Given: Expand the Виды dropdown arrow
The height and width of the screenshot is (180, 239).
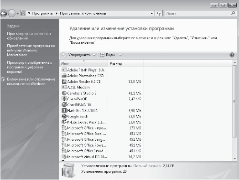Looking at the screenshot, I should click(x=120, y=55).
